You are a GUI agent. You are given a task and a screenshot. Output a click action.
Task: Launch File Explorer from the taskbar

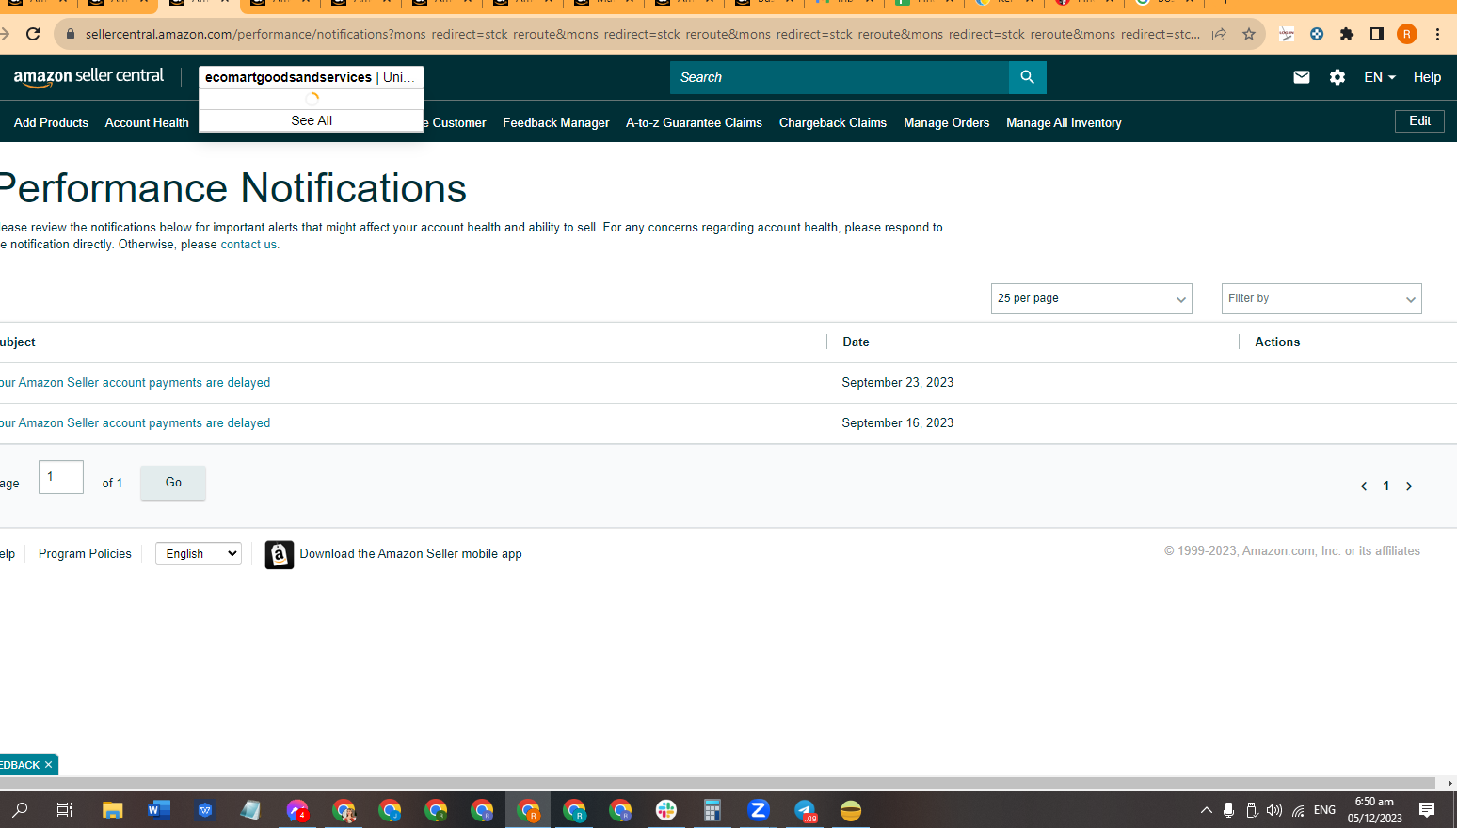(113, 810)
